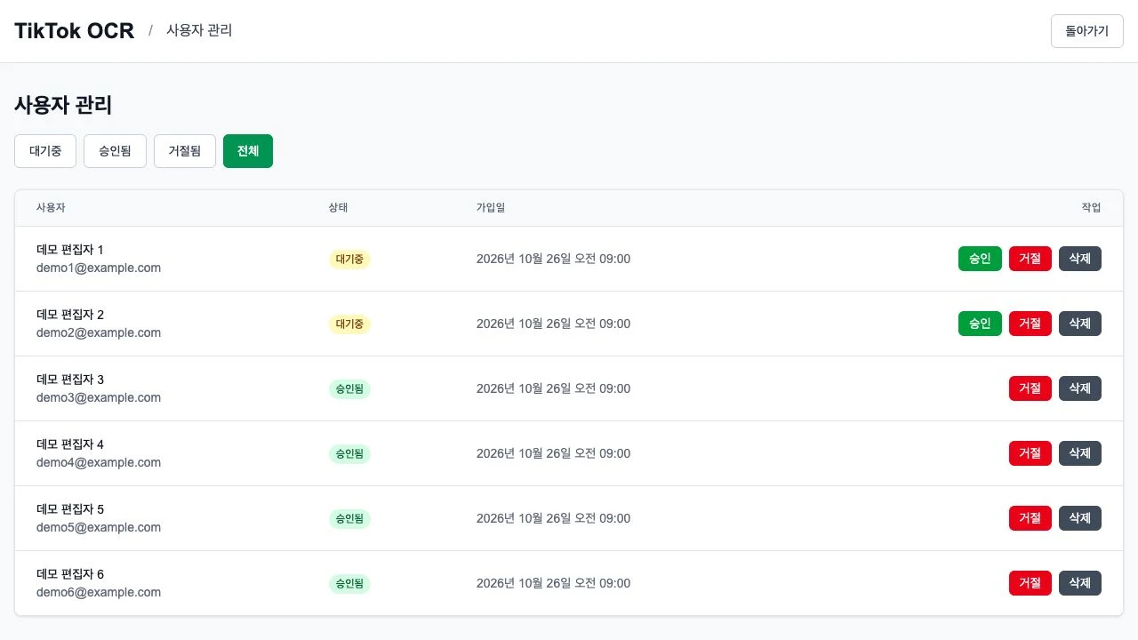Delete 데모 편집자 4 with 삭제

click(x=1080, y=453)
